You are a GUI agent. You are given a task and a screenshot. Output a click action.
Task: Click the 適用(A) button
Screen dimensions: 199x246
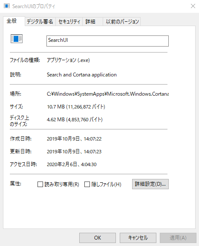point(178,238)
